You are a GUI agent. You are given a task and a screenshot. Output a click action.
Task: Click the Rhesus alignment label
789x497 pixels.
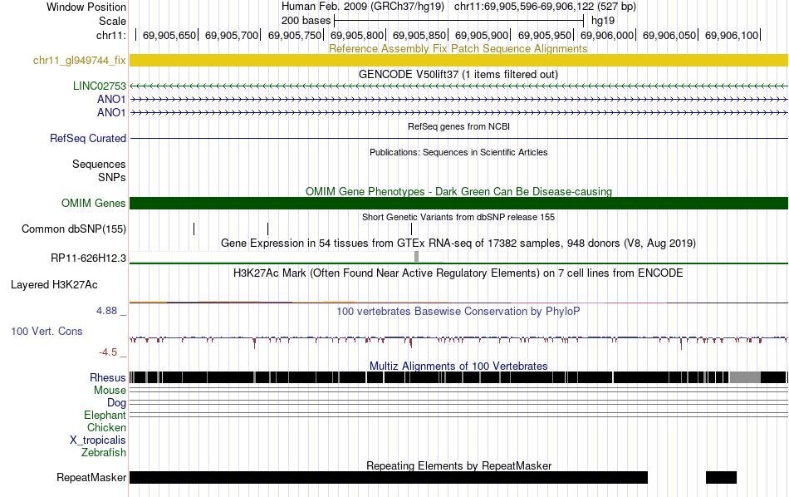108,377
